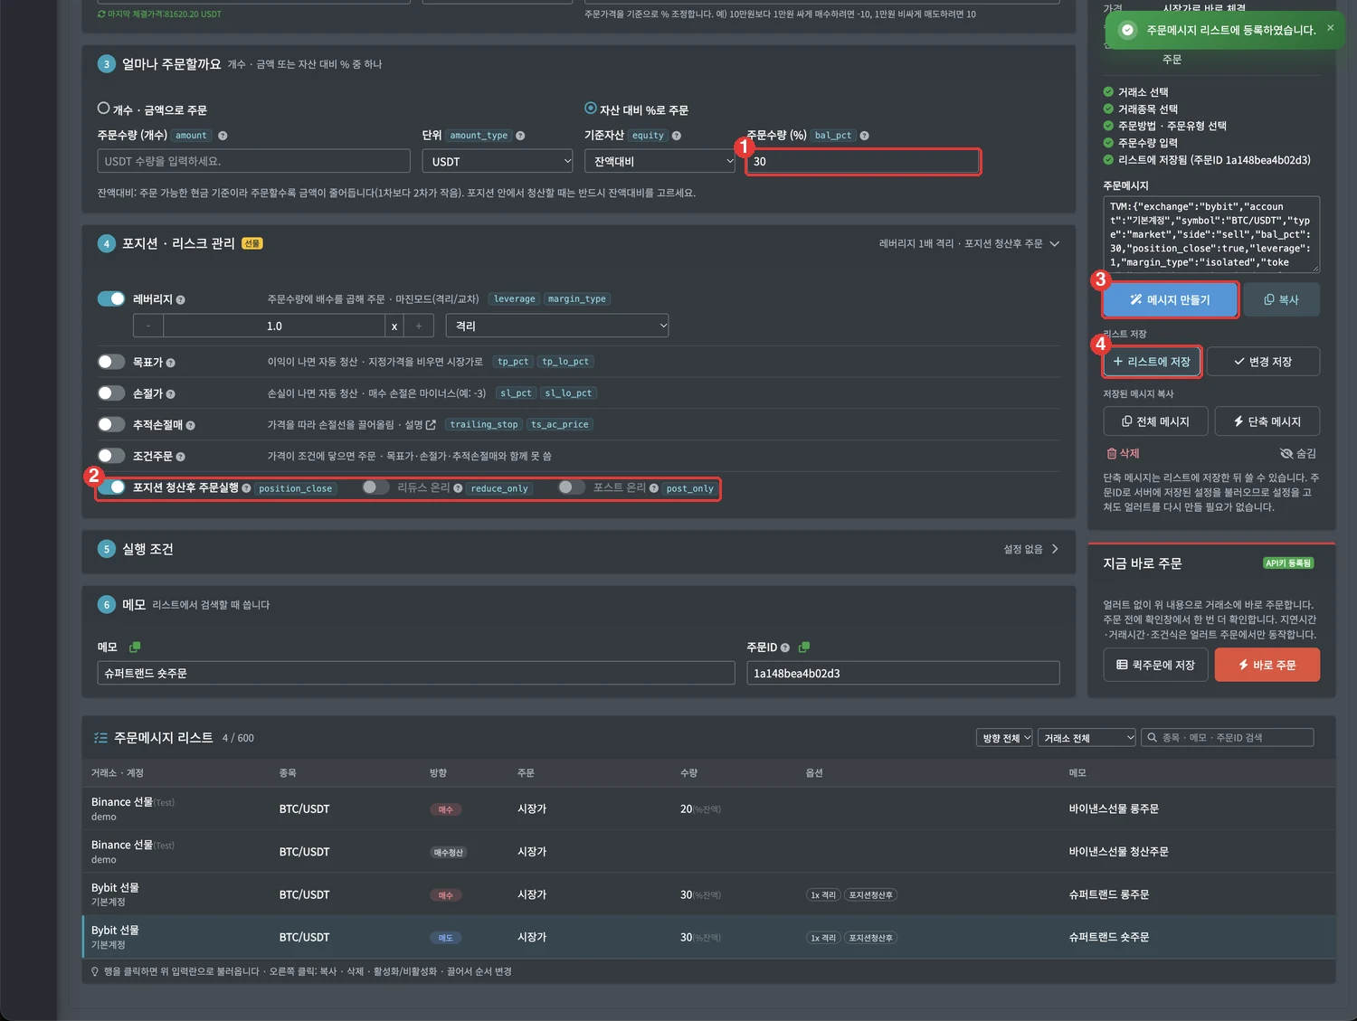Click help icon next to 포스트 온리
This screenshot has height=1021, width=1357.
click(x=655, y=488)
